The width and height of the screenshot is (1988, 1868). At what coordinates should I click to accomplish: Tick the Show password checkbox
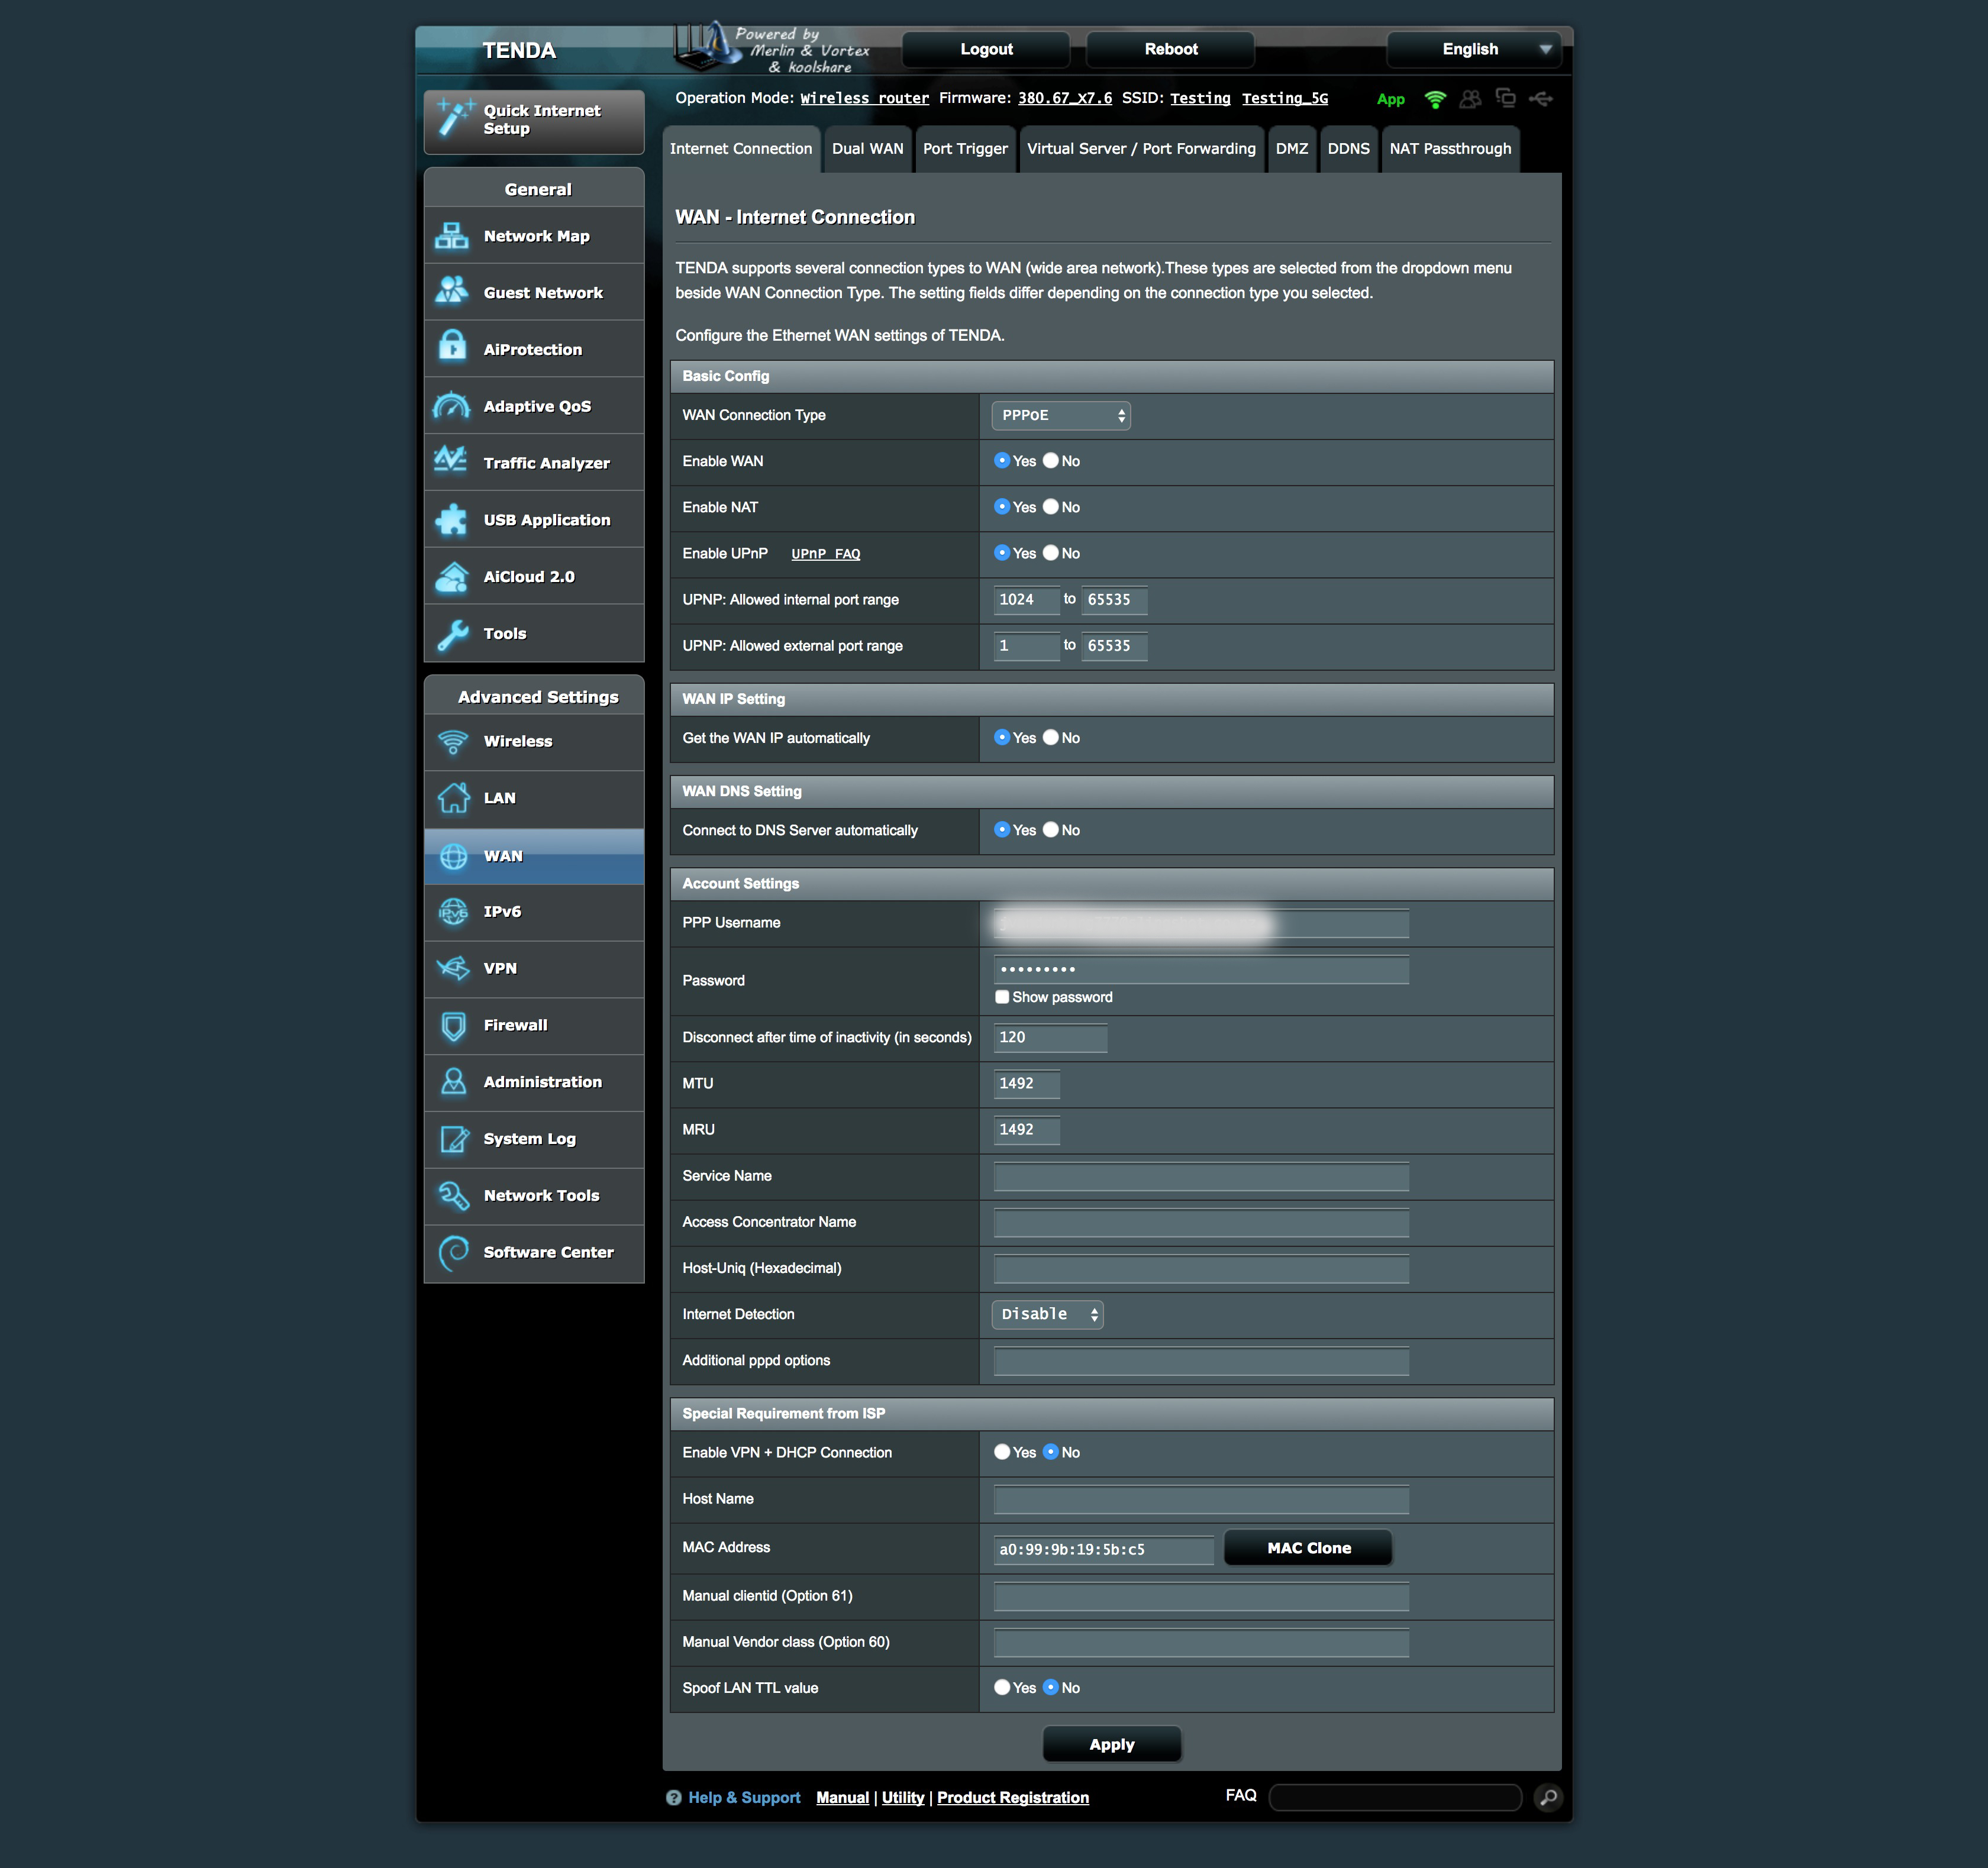click(1002, 997)
